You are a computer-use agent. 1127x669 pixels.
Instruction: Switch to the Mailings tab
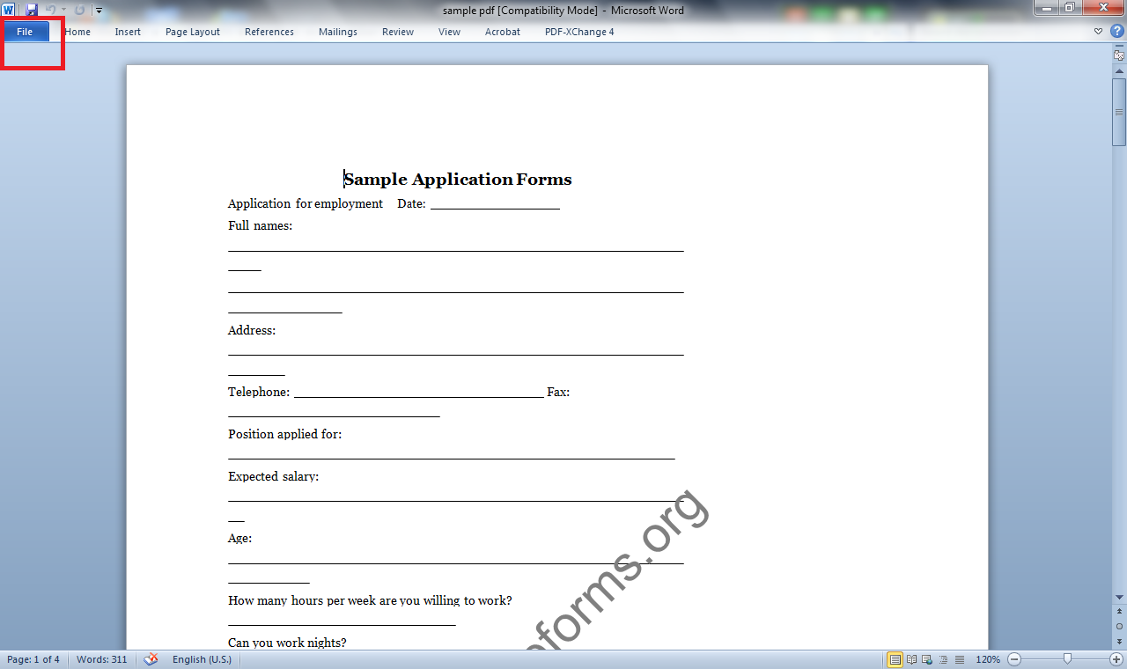(x=337, y=32)
